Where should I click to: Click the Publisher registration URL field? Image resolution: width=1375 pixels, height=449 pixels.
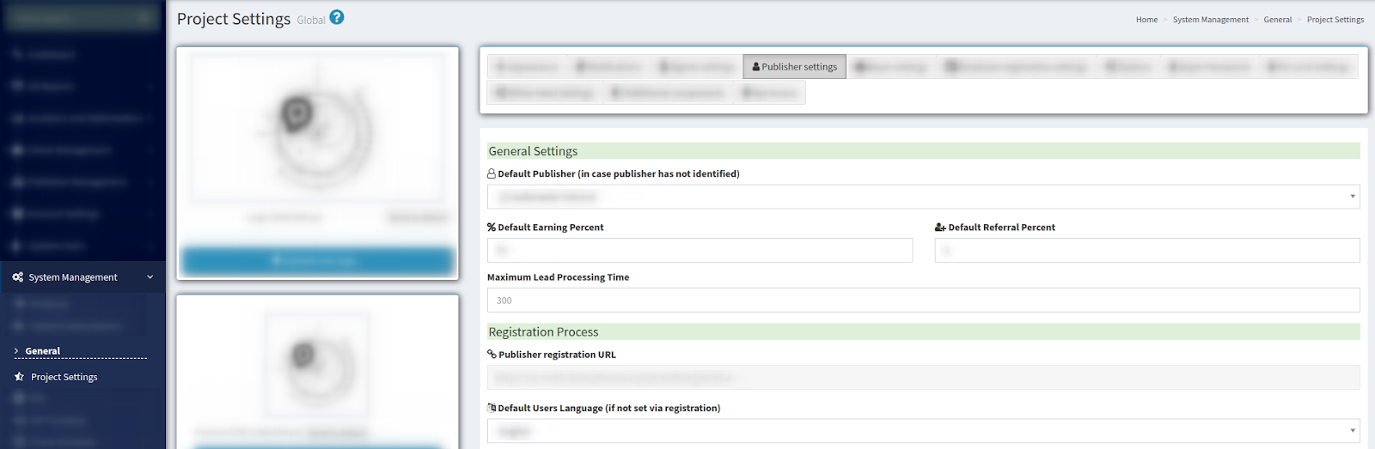(923, 378)
